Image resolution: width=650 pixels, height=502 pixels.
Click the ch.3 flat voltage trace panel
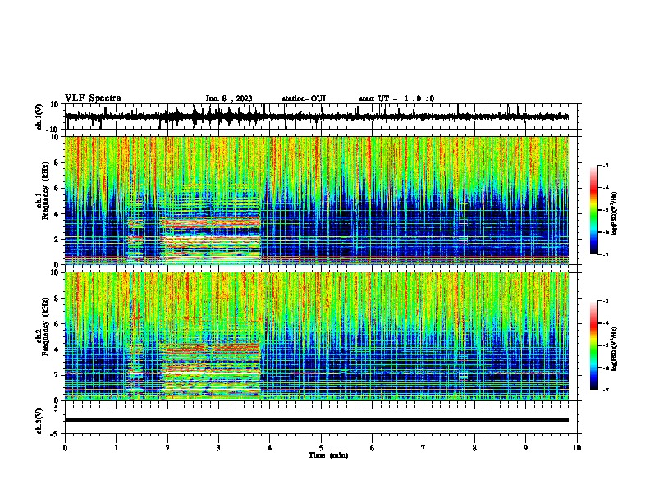pos(321,421)
